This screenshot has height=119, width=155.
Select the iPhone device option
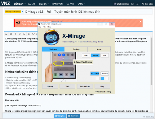pos(95,55)
